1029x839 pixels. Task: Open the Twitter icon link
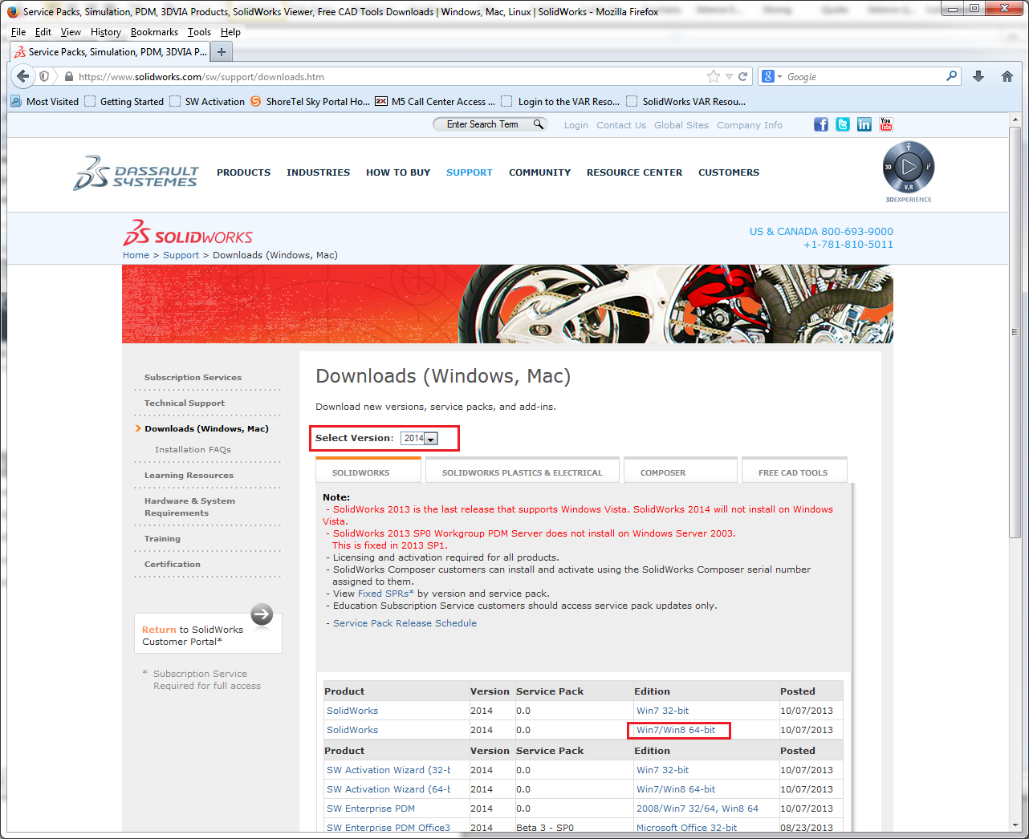coord(843,124)
